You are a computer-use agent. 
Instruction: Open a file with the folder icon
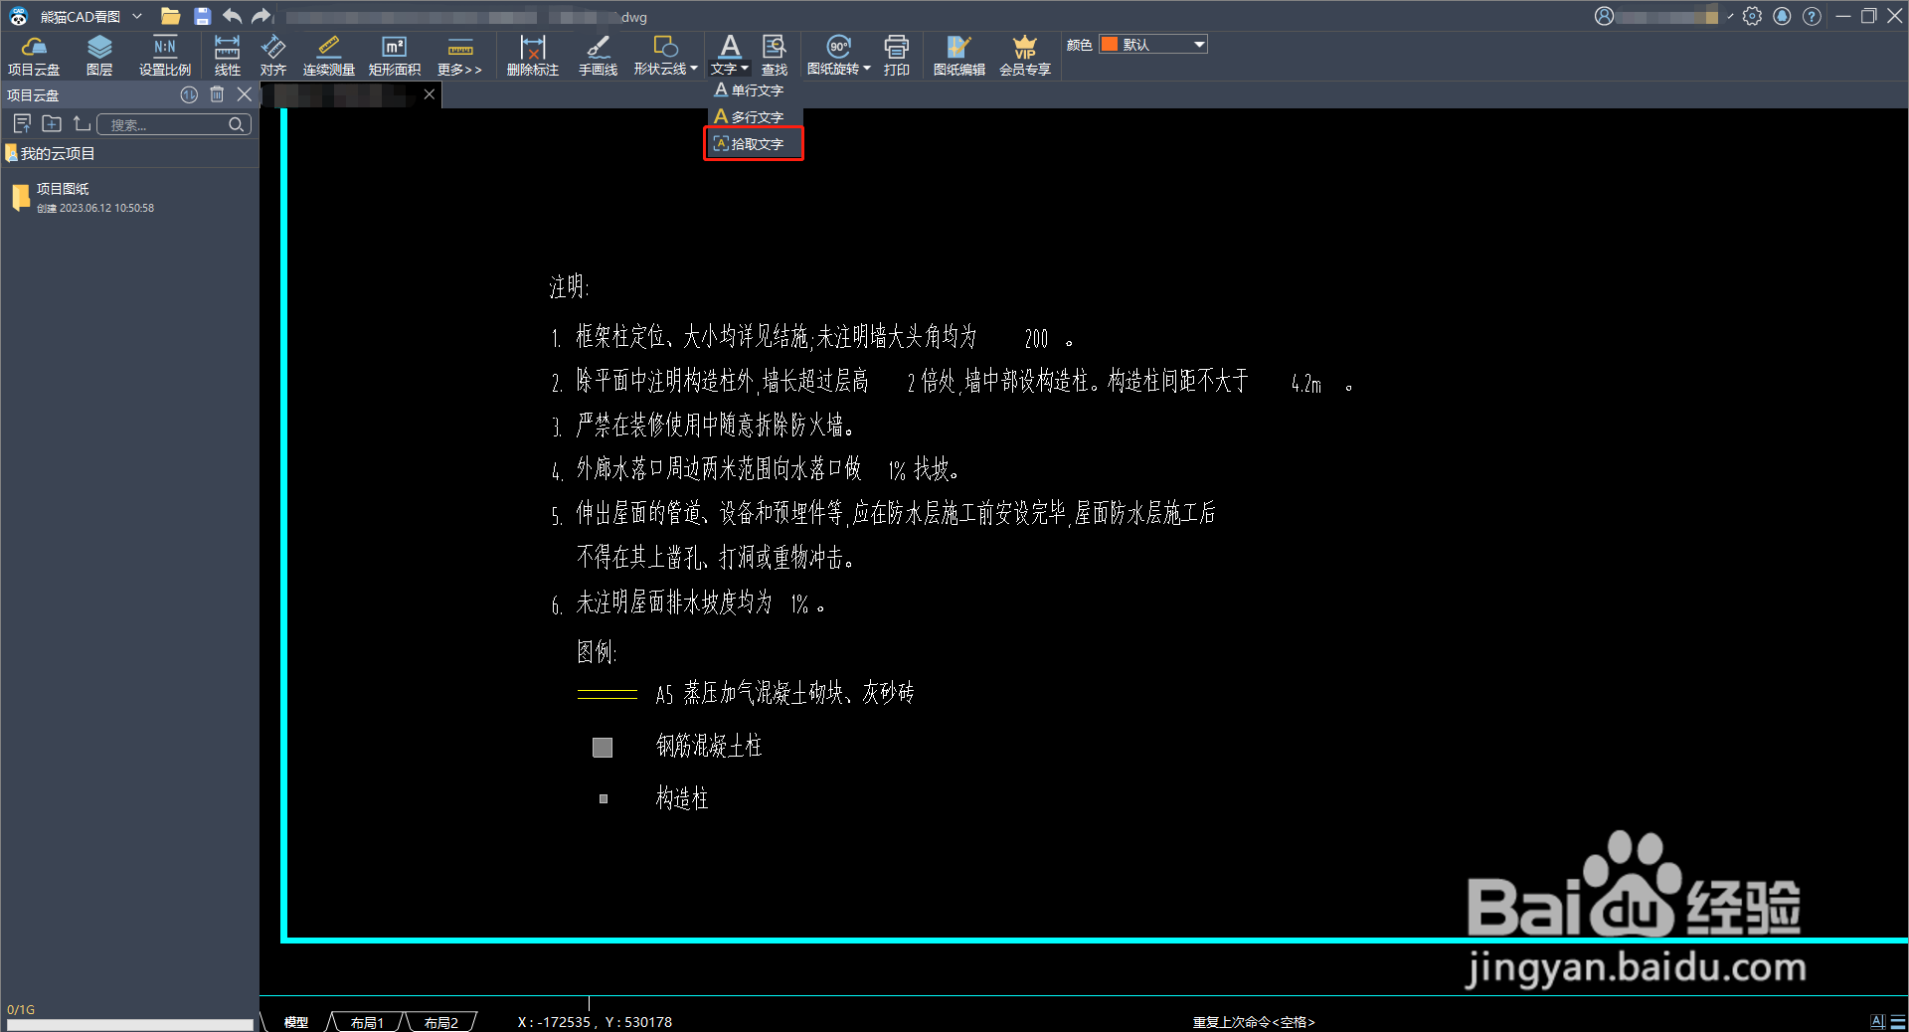tap(171, 16)
